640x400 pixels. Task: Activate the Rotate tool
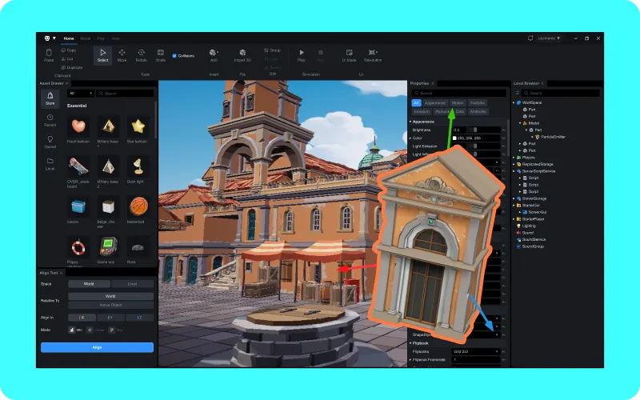click(x=142, y=55)
